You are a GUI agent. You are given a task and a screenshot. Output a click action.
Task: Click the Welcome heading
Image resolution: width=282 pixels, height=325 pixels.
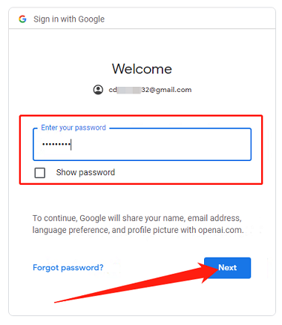point(142,69)
